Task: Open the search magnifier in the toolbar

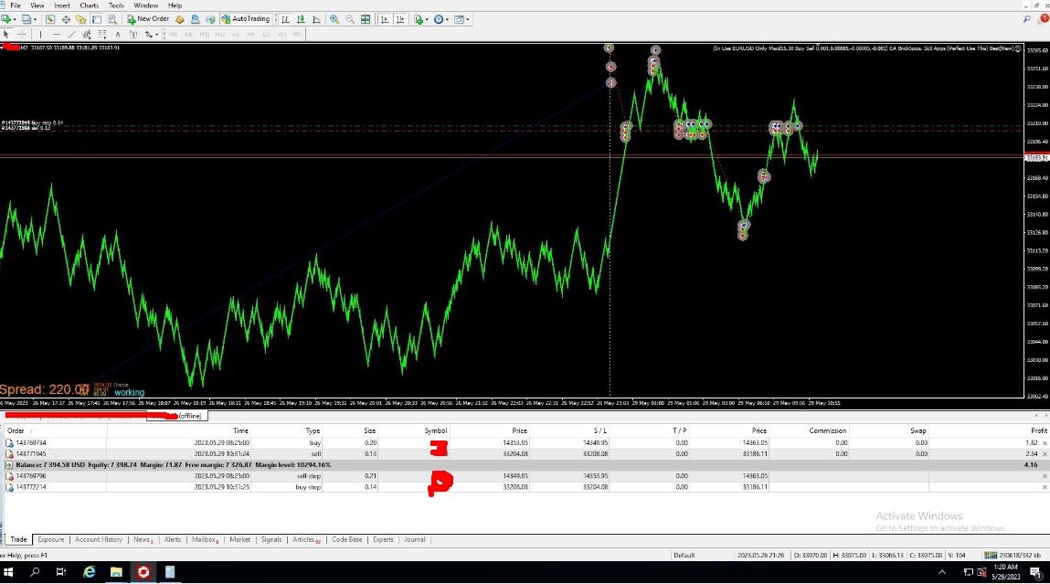Action: coord(1026,19)
